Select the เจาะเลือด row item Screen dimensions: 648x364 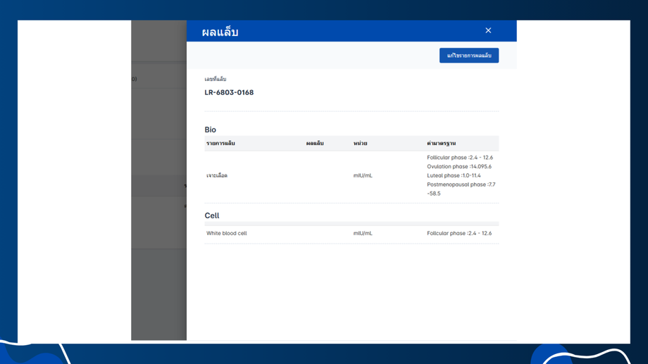(x=217, y=175)
